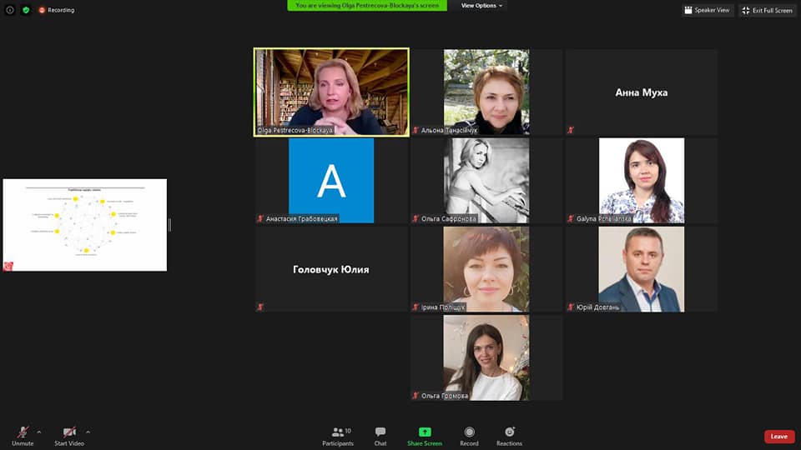Open the Reactions menu
Viewport: 801px width, 450px height.
pos(509,432)
